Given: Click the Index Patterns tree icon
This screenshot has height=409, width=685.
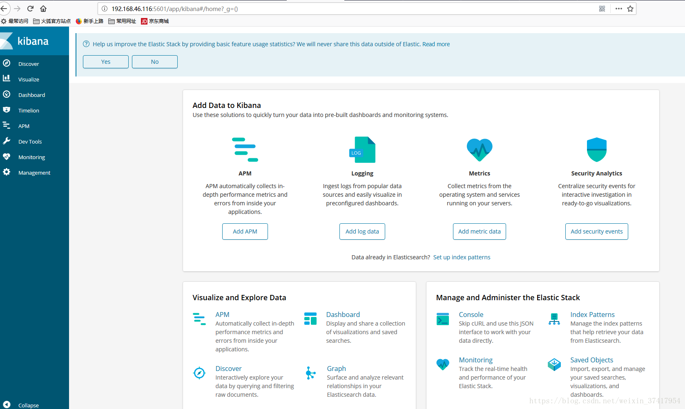Looking at the screenshot, I should pyautogui.click(x=554, y=319).
